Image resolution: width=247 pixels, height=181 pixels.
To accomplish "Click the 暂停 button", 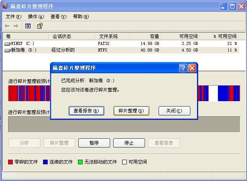I will tap(94, 143).
